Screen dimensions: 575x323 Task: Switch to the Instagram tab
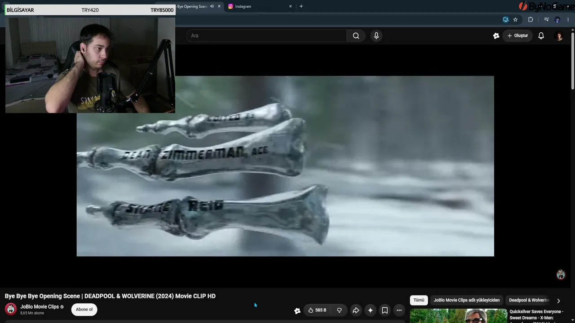click(x=260, y=6)
